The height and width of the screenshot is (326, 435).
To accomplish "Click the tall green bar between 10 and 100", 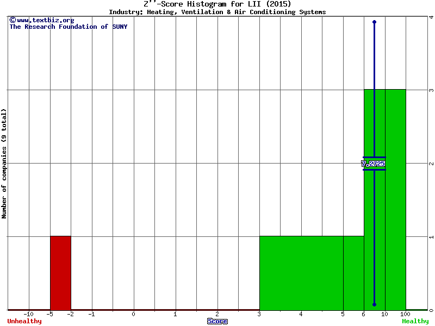I will [396, 199].
